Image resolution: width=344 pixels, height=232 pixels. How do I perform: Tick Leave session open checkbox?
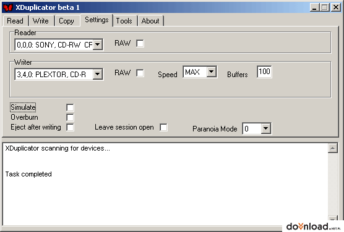(163, 127)
